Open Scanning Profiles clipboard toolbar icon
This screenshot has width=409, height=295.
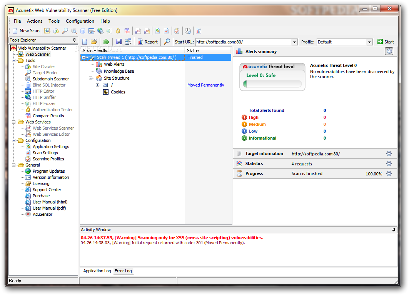point(177,31)
